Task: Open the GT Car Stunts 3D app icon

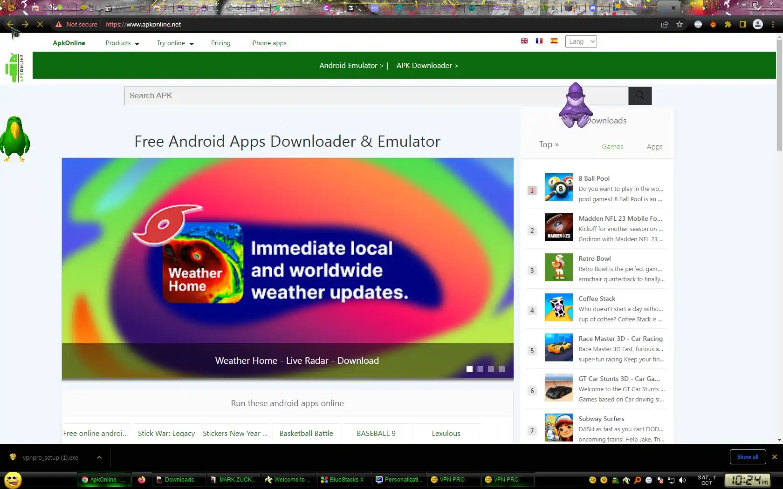Action: 559,387
